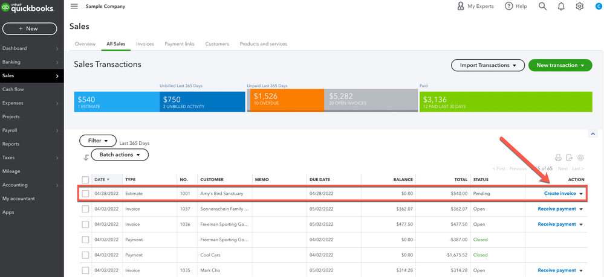Expand the Banking sidebar submenu
The width and height of the screenshot is (604, 277).
[x=57, y=62]
